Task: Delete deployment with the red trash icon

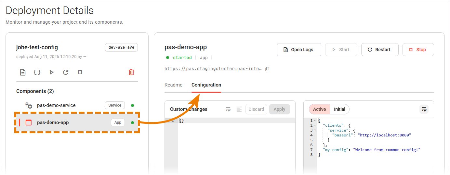Action: pyautogui.click(x=131, y=72)
